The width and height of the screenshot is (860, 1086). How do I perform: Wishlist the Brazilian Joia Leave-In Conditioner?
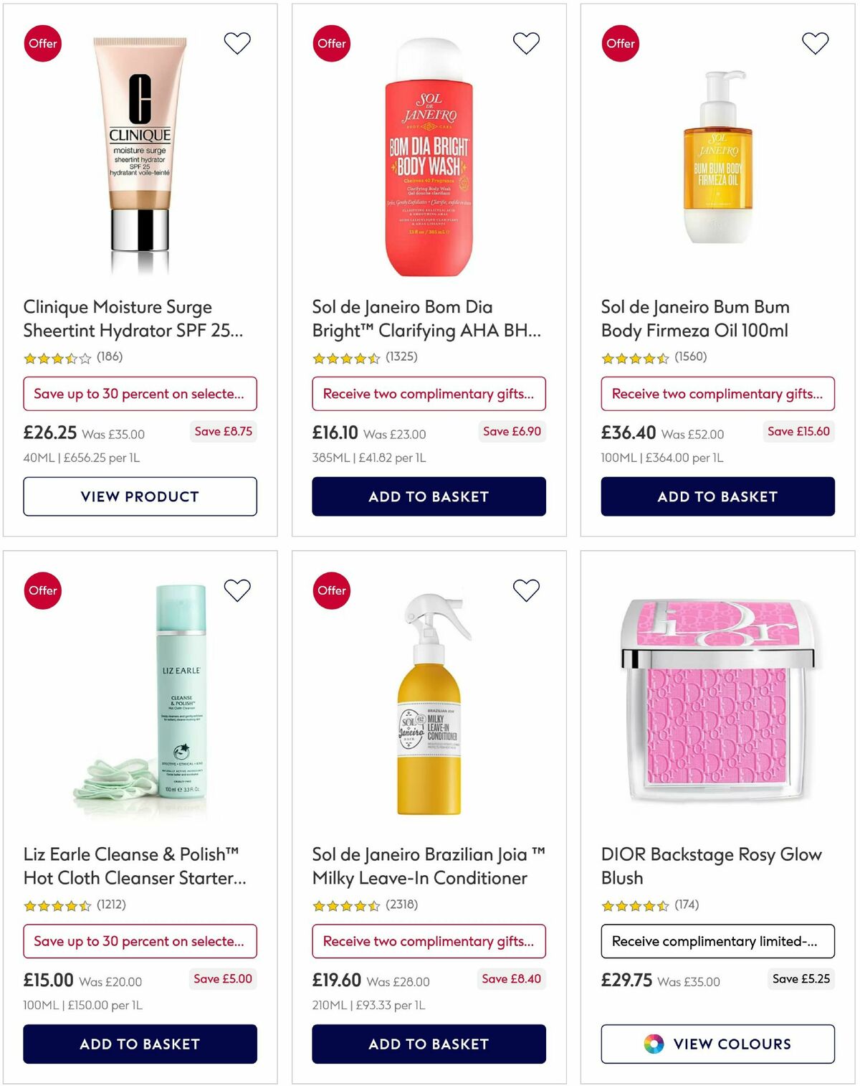click(x=526, y=590)
